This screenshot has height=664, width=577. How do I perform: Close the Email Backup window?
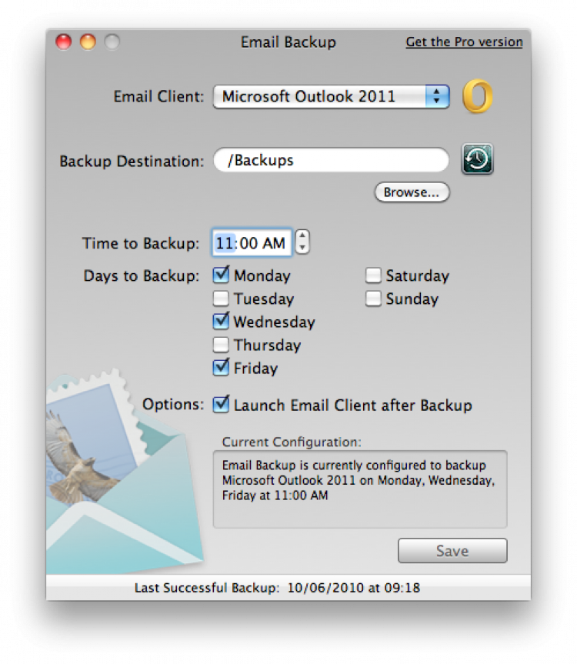click(x=64, y=42)
